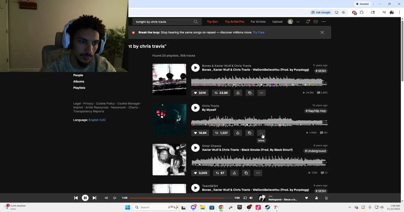Copy link of the Black Smoke track

246,173
